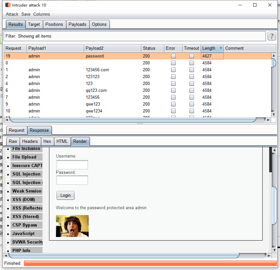Click the Burp Suite icon in title bar

[8, 5]
